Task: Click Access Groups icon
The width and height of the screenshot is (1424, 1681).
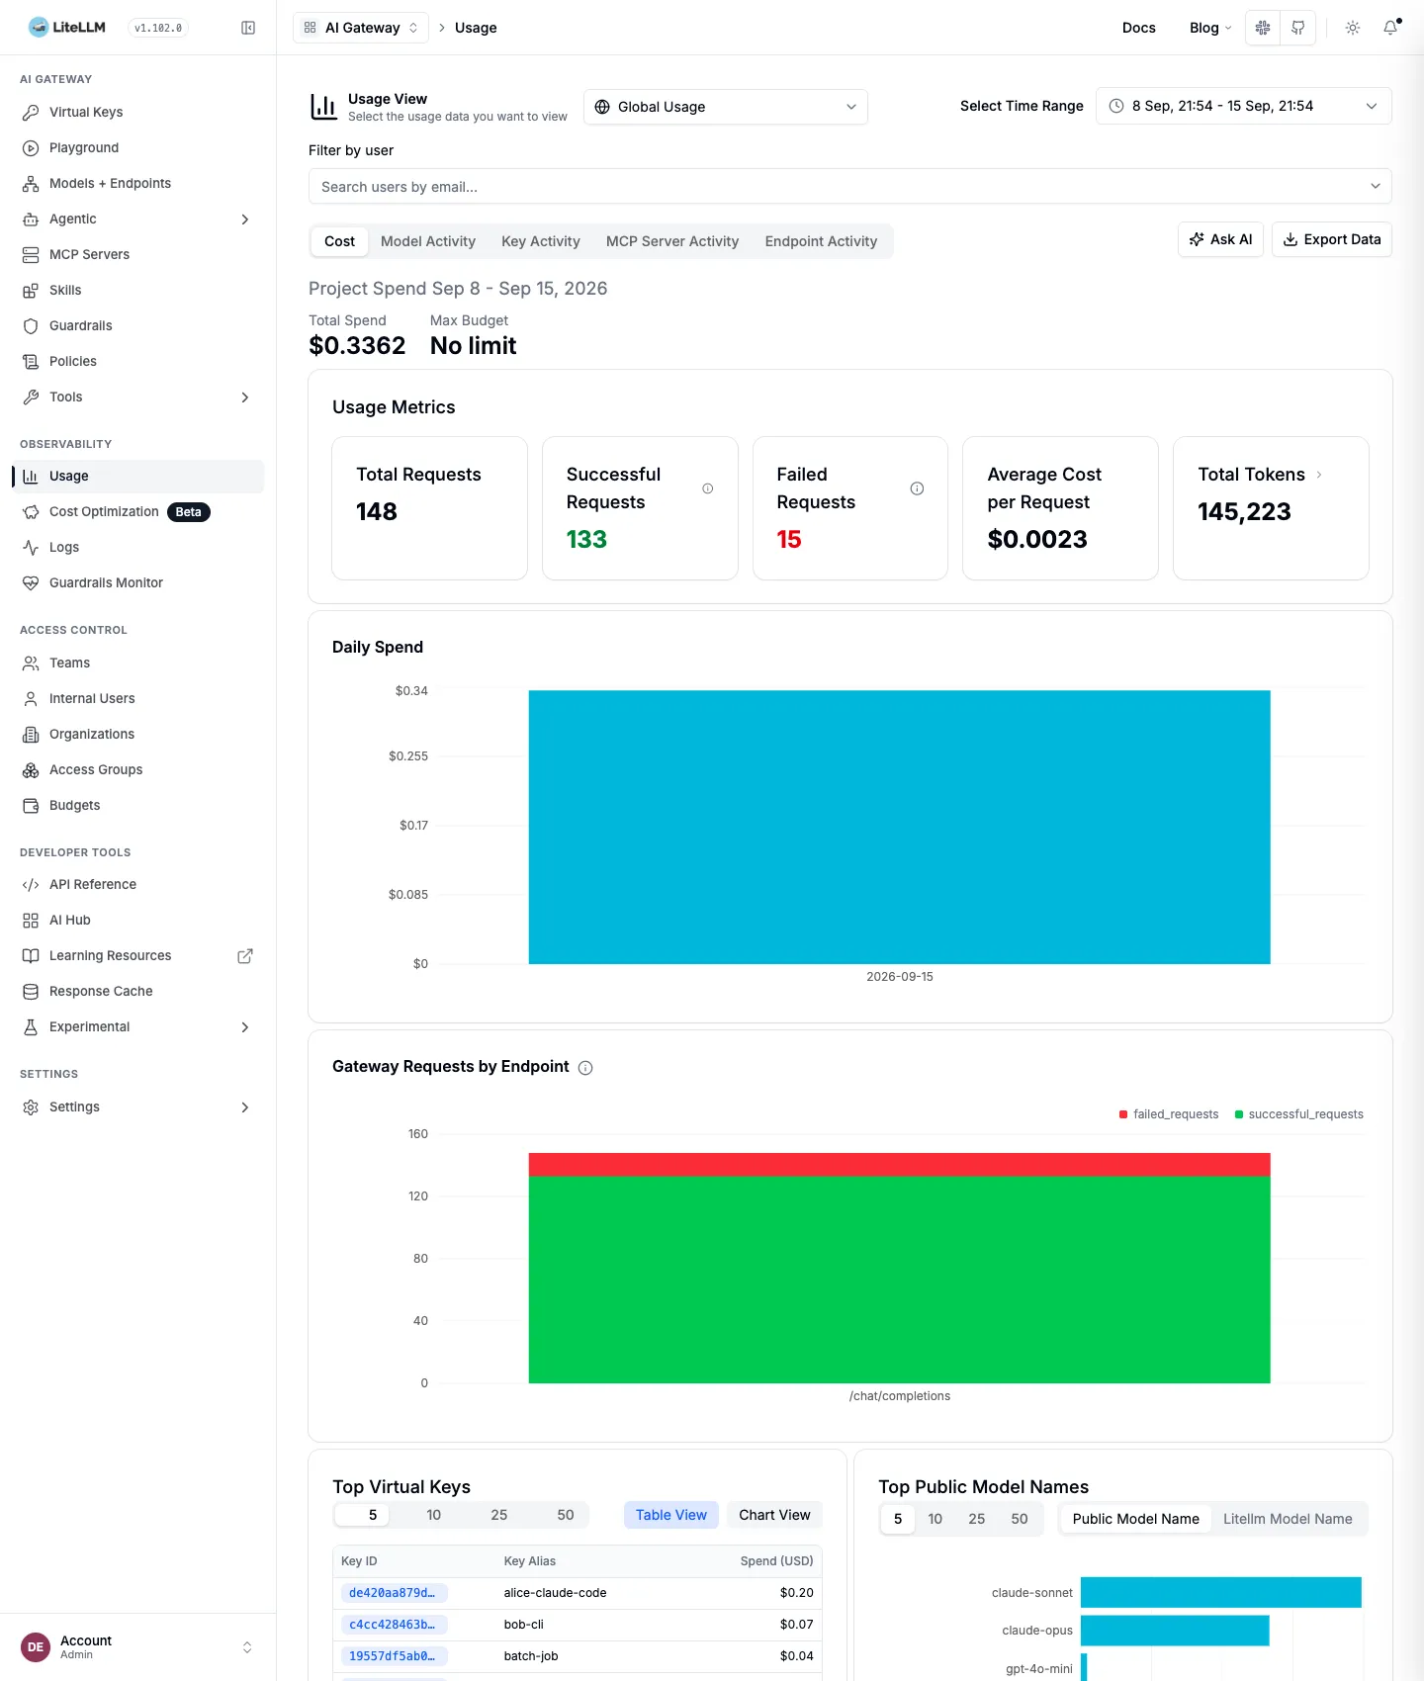Action: [31, 769]
